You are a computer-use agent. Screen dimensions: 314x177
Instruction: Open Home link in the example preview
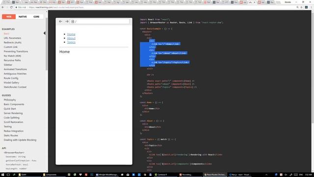pyautogui.click(x=71, y=34)
